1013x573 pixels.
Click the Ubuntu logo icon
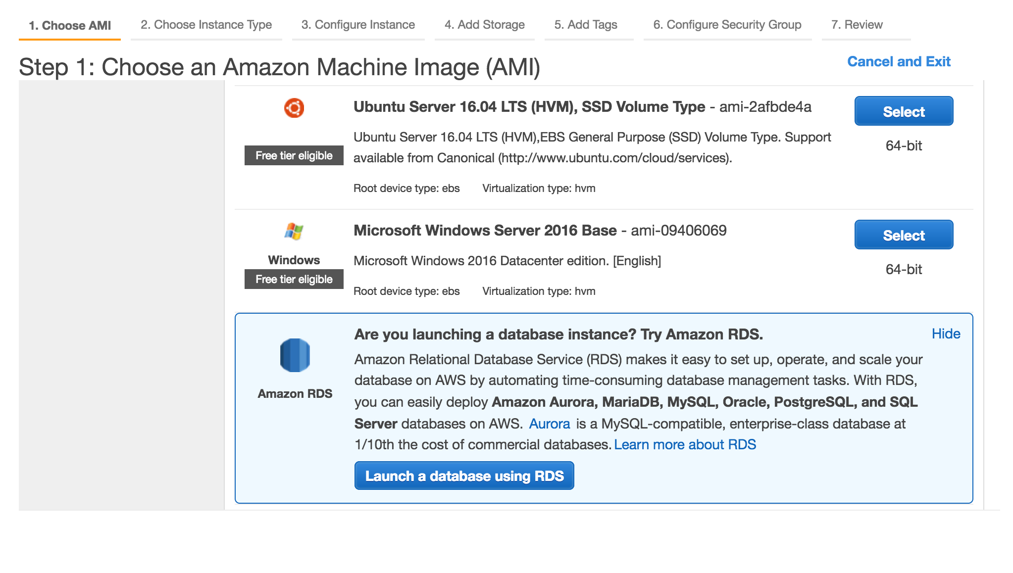294,108
